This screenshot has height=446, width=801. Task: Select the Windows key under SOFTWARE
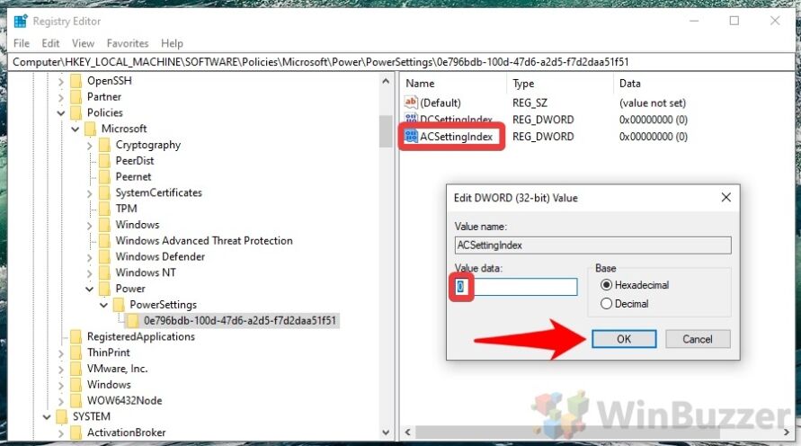pos(109,384)
